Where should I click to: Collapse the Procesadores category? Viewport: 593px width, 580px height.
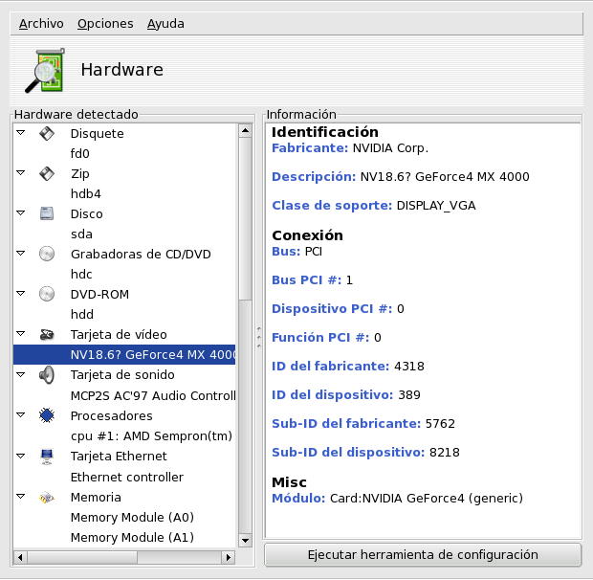[x=21, y=415]
